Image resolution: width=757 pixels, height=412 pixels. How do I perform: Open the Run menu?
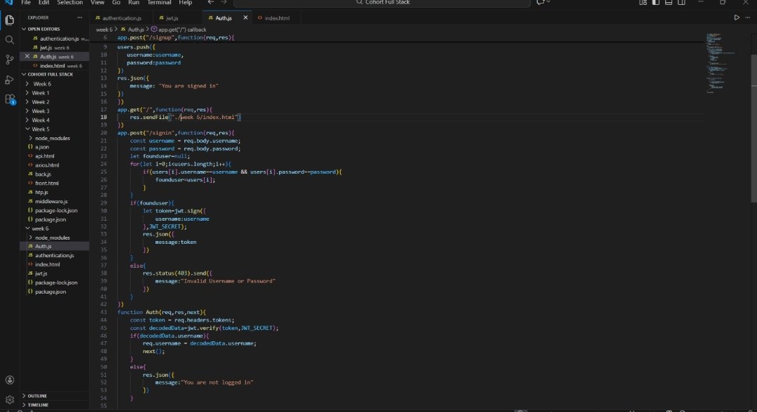(x=134, y=2)
